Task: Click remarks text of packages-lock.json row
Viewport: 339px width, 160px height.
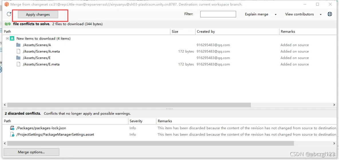Action: tap(247, 128)
